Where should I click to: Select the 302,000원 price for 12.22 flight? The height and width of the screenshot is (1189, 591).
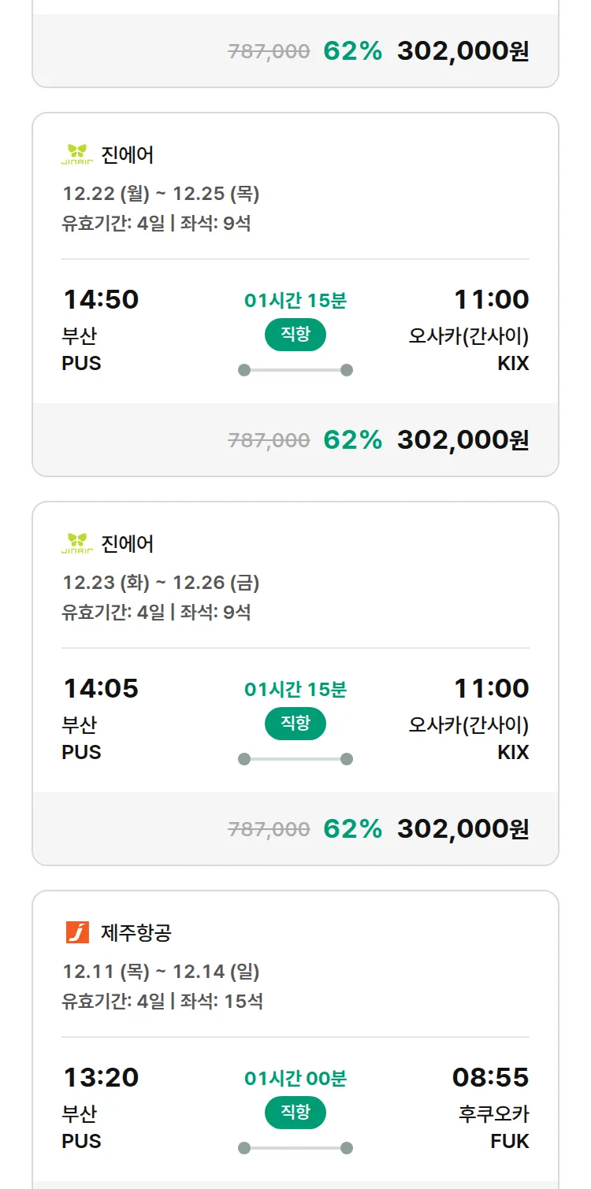463,440
